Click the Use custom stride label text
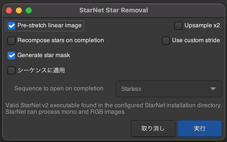 196,41
